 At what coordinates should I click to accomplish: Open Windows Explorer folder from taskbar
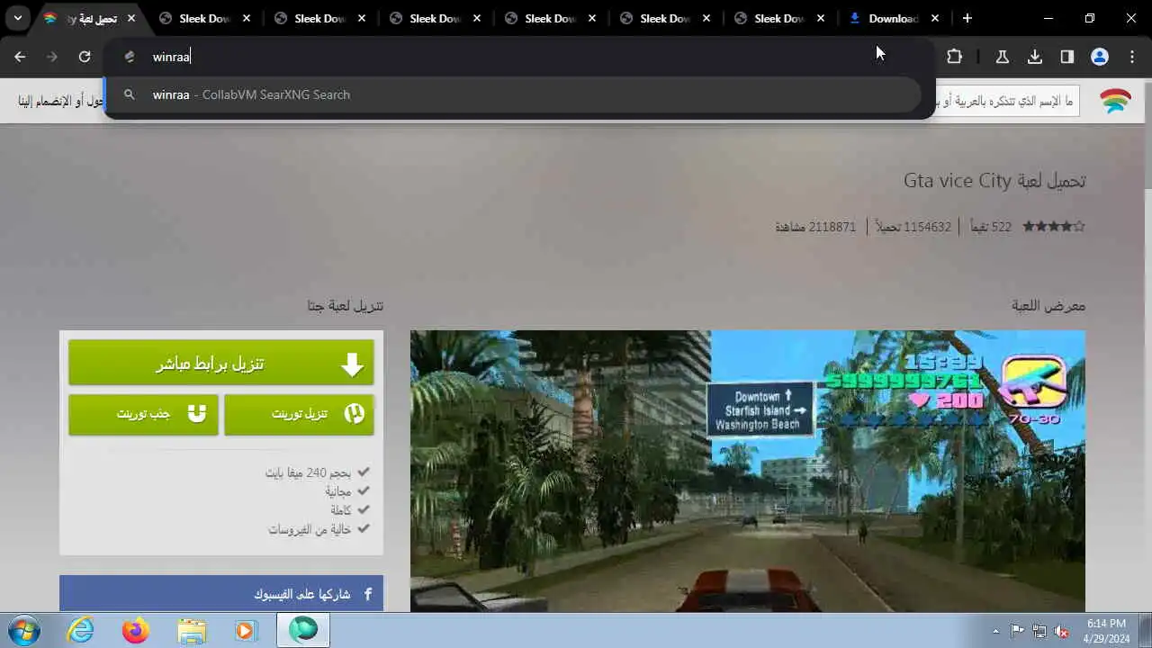point(191,631)
